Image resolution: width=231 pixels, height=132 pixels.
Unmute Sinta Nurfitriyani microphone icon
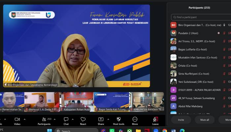click(224, 74)
